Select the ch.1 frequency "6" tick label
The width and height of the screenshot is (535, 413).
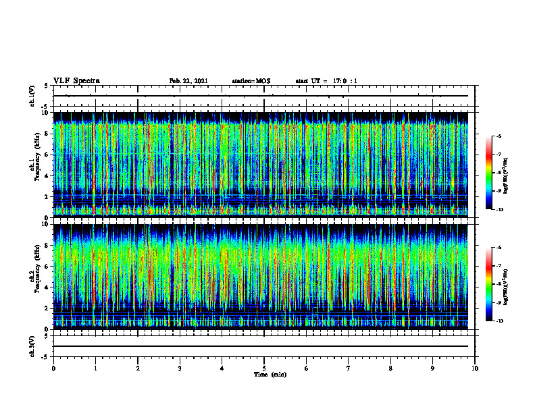click(x=48, y=155)
